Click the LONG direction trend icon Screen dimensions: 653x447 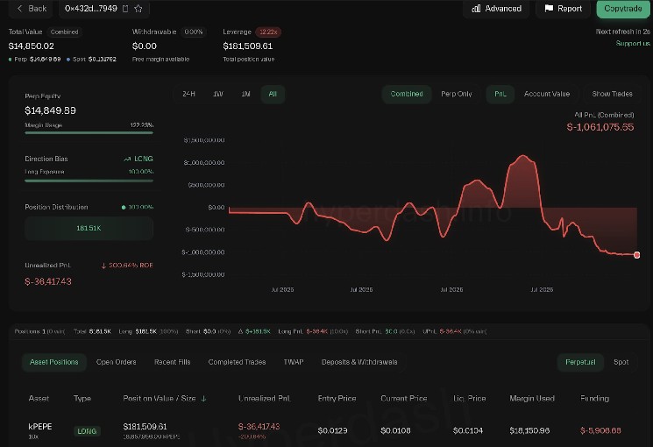pos(127,160)
